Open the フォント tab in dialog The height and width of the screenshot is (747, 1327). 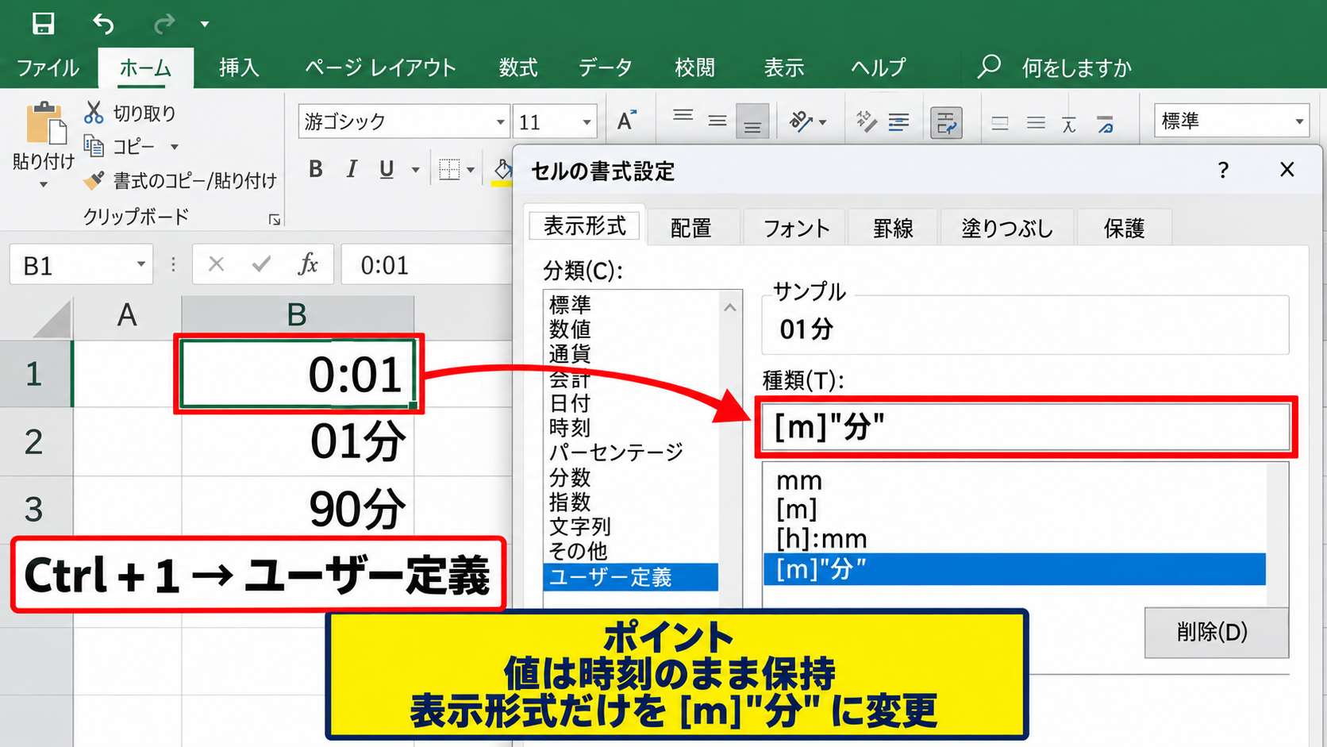796,228
